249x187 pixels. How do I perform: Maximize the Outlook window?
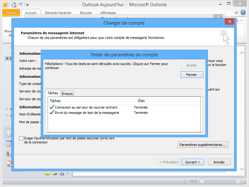pyautogui.click(x=229, y=4)
